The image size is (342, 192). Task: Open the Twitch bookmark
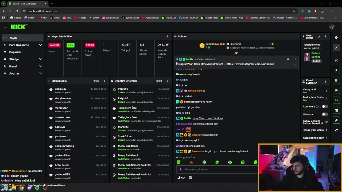tap(29, 18)
